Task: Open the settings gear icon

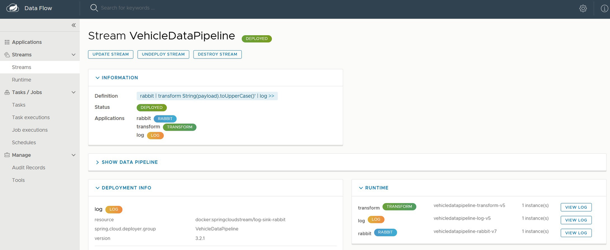Action: [x=583, y=8]
